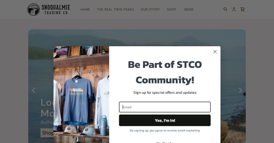Screen dimensions: 274x143
Task: Click into the Email input field
Action: point(165,107)
